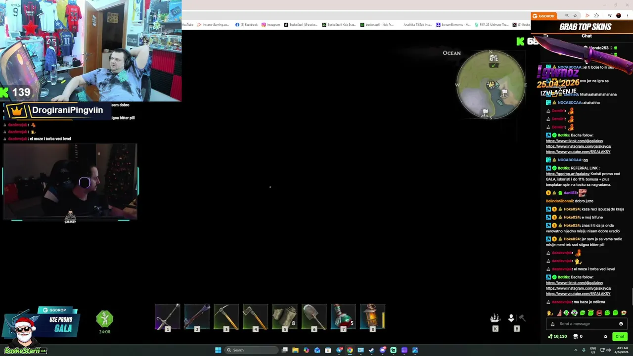Open the volume control in system tray

608,350
